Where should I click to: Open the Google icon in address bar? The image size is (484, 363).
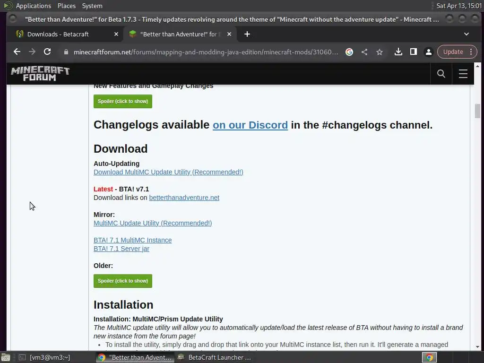(349, 52)
